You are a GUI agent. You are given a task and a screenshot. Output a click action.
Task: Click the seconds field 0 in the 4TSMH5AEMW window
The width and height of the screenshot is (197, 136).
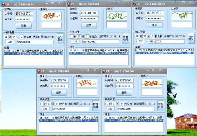click(122, 104)
